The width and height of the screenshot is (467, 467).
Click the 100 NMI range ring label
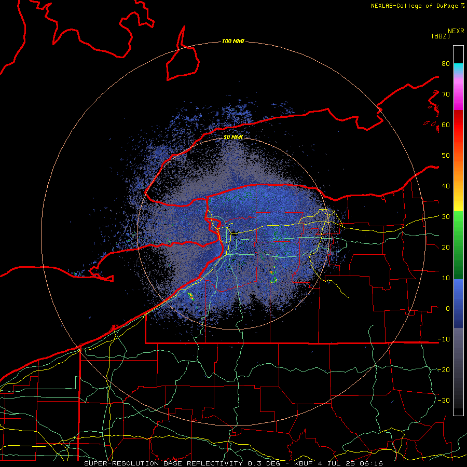(233, 41)
